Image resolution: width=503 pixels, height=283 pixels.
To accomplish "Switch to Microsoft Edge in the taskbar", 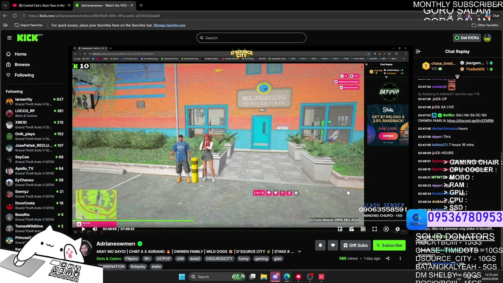I will tap(287, 277).
